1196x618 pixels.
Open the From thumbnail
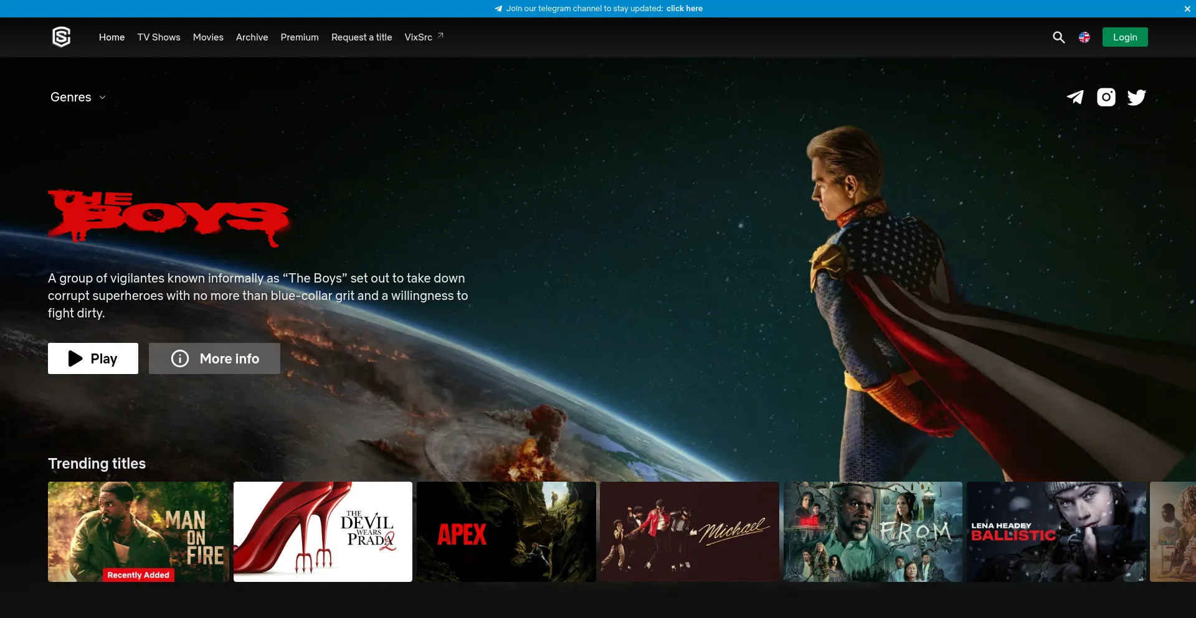click(x=873, y=532)
